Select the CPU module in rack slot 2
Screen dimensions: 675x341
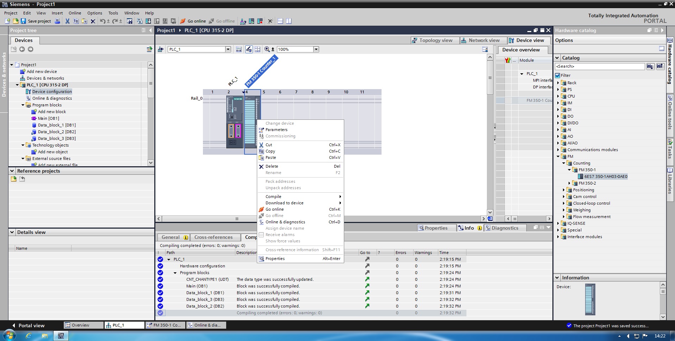[x=235, y=122]
